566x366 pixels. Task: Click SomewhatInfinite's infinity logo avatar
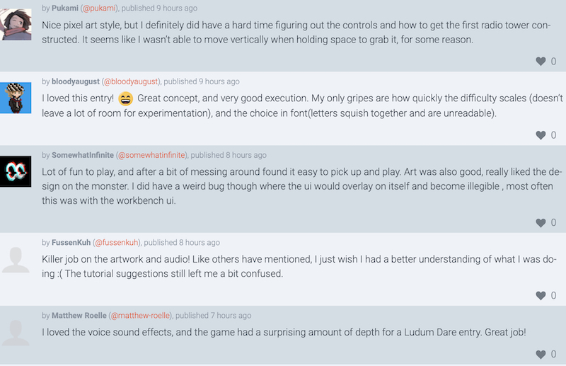pos(16,171)
